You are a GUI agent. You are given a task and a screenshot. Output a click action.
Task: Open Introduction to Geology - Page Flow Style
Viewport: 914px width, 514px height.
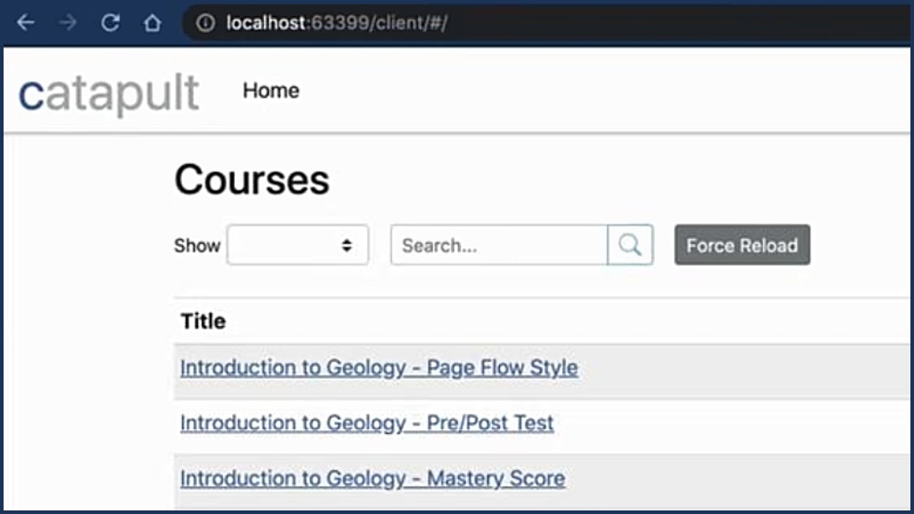[x=378, y=368]
